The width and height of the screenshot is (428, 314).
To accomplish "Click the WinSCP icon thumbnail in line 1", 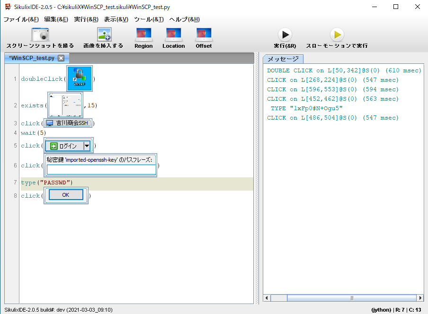I will (79, 78).
